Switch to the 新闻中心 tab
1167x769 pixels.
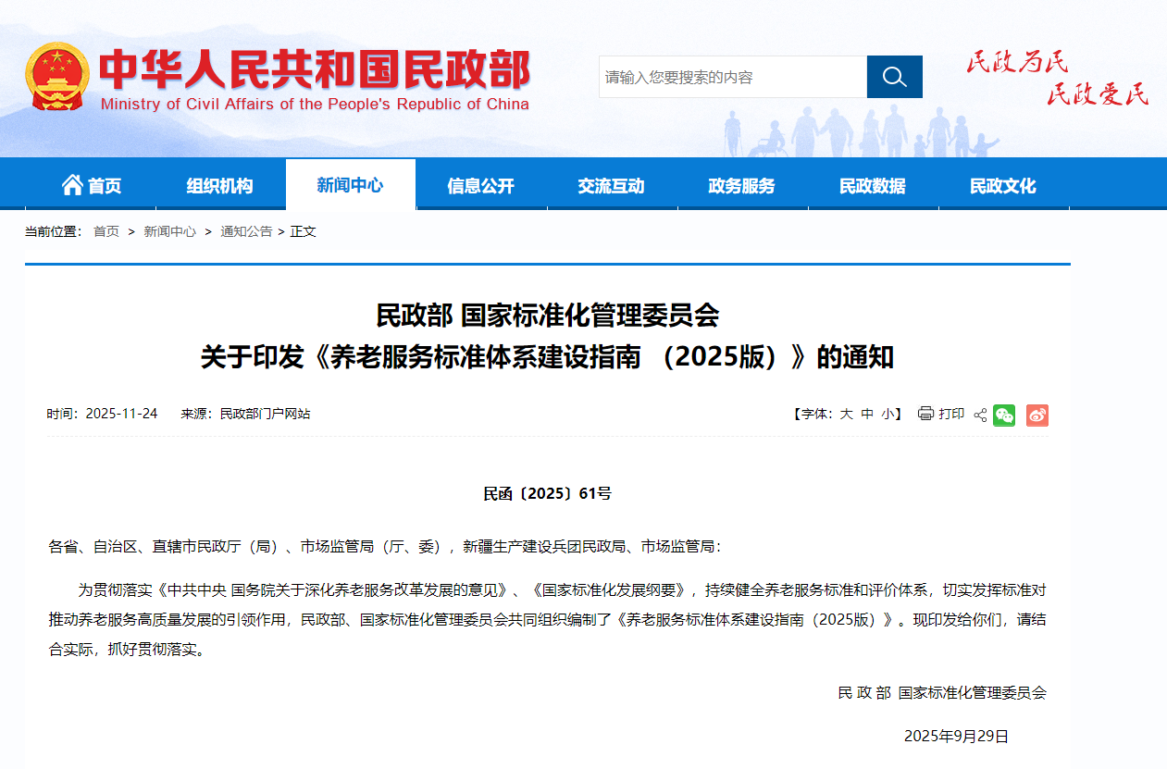[350, 185]
